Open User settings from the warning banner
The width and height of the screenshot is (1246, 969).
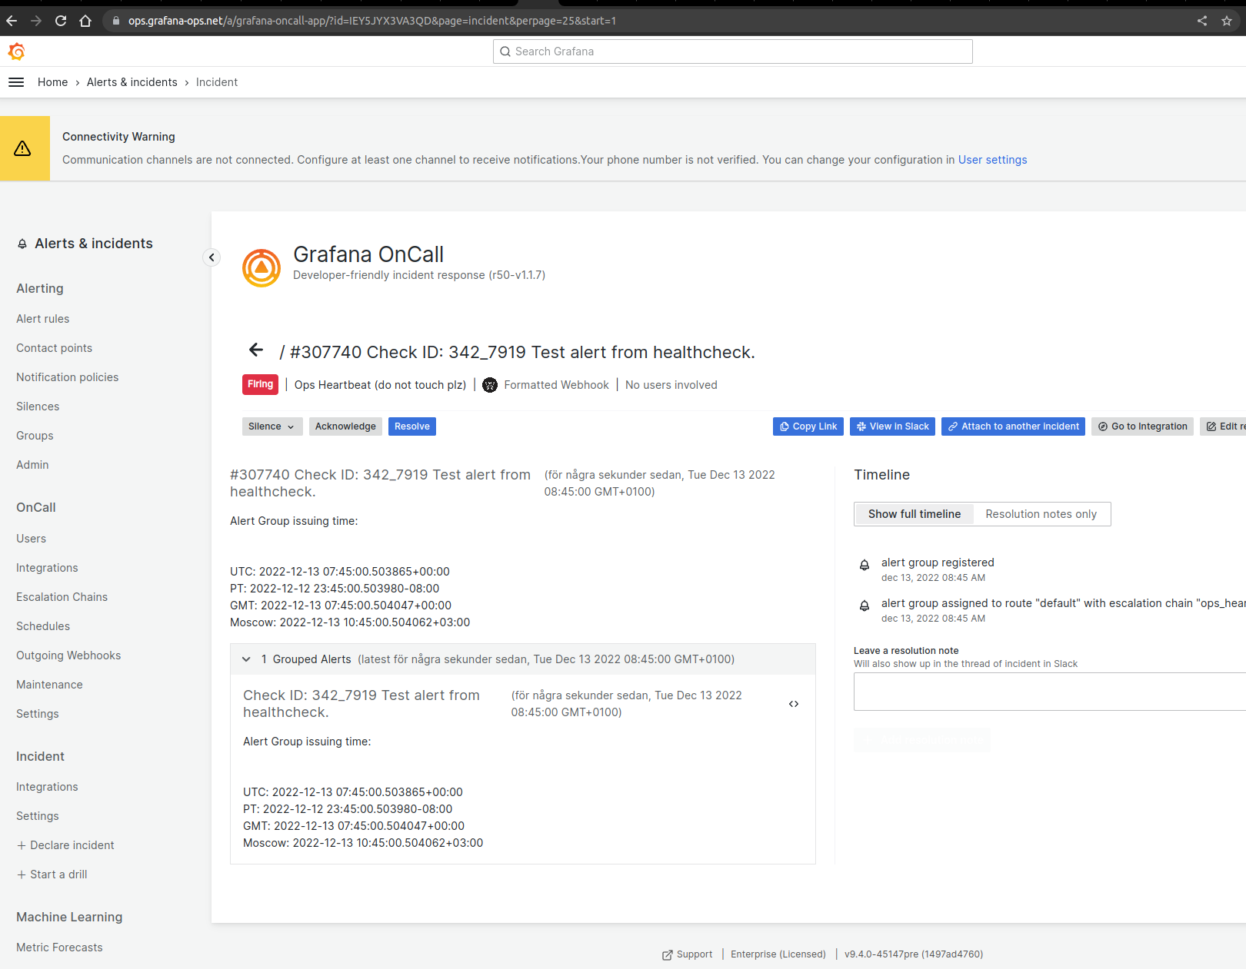coord(992,160)
